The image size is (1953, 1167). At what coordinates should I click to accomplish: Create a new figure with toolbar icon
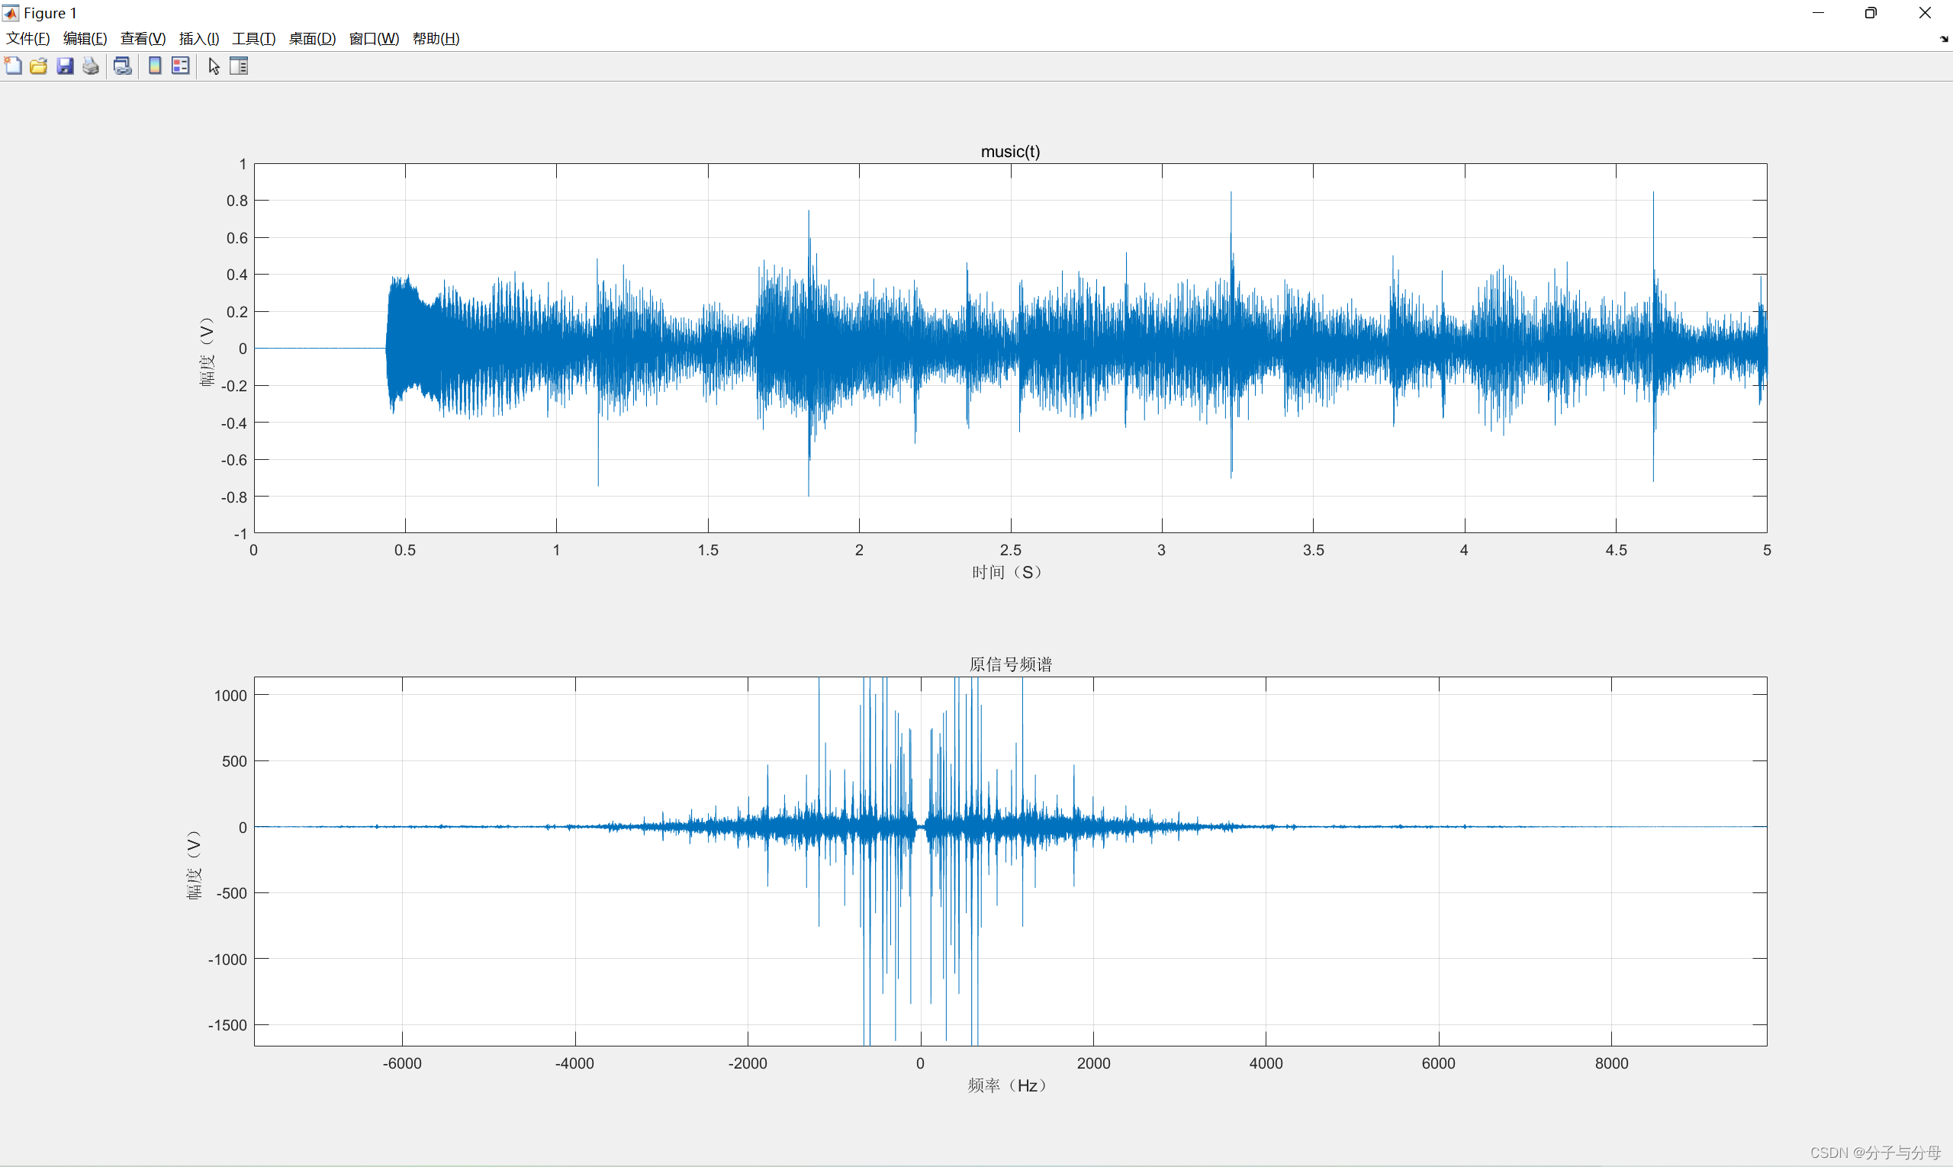point(14,66)
